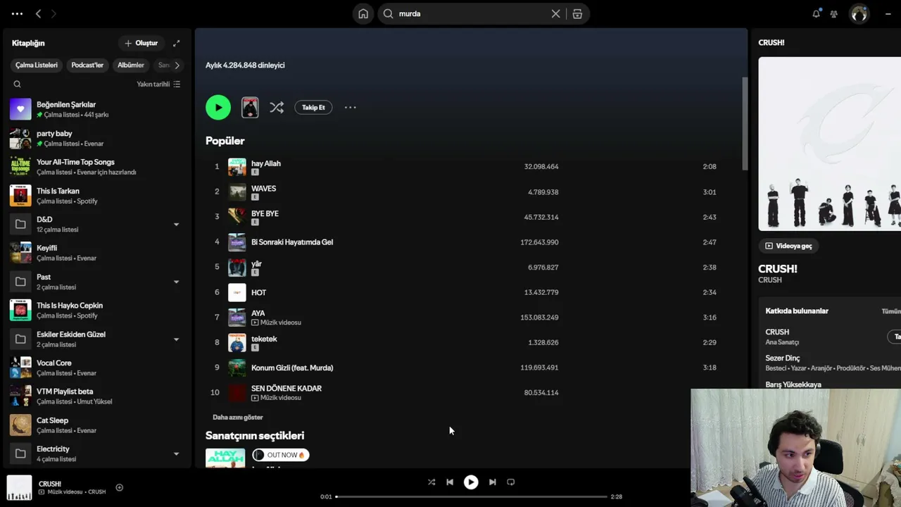901x507 pixels.
Task: Select the Albümler filter chip
Action: click(x=131, y=65)
